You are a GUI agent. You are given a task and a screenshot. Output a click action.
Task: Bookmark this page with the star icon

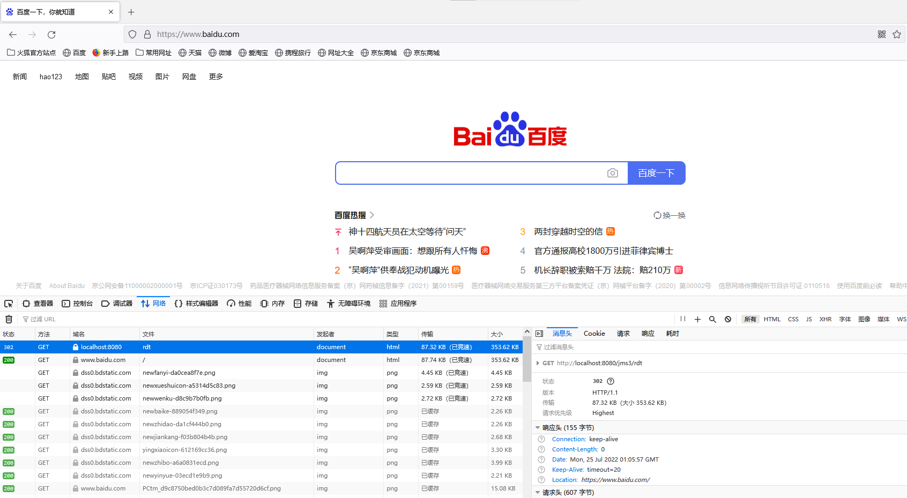coord(897,34)
